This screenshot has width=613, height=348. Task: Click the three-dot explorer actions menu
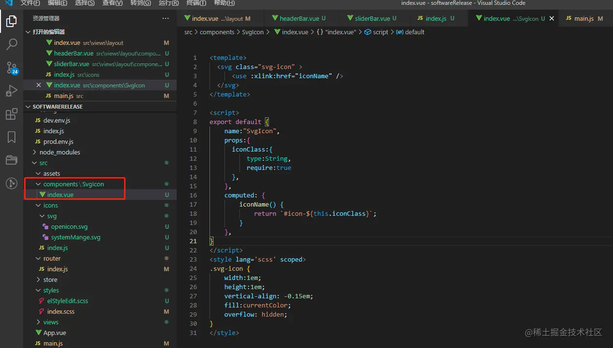pos(166,18)
